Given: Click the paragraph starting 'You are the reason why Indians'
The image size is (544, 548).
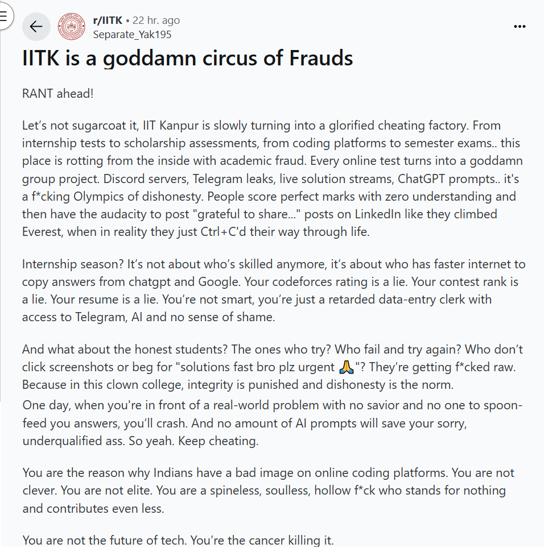Looking at the screenshot, I should click(269, 491).
